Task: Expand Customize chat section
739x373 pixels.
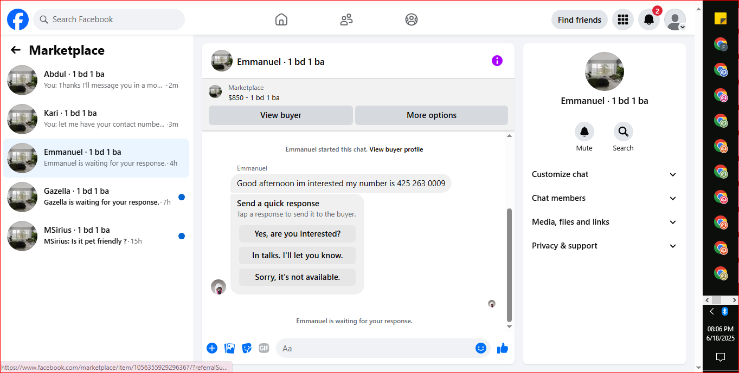Action: pos(605,174)
